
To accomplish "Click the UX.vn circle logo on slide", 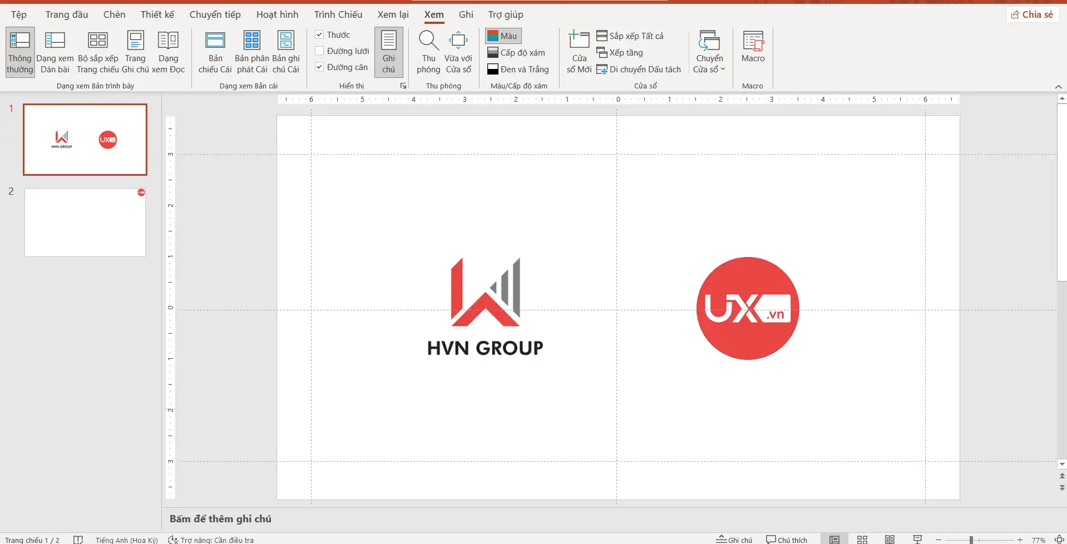I will tap(748, 308).
